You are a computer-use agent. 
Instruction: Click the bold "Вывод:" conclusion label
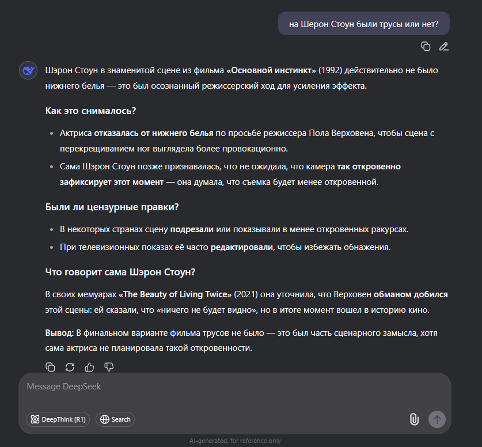tap(59, 333)
